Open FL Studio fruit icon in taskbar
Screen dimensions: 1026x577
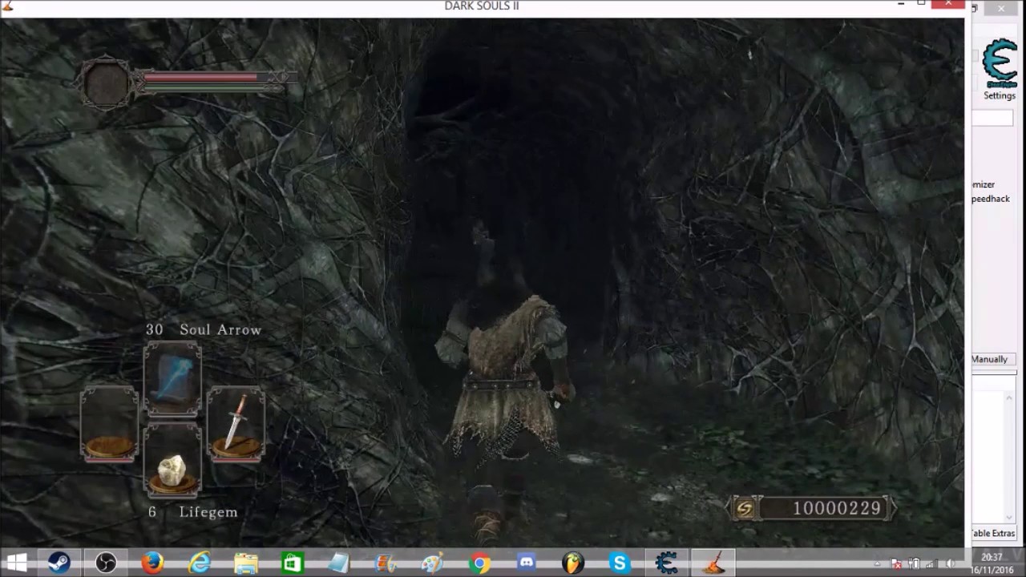tap(573, 563)
